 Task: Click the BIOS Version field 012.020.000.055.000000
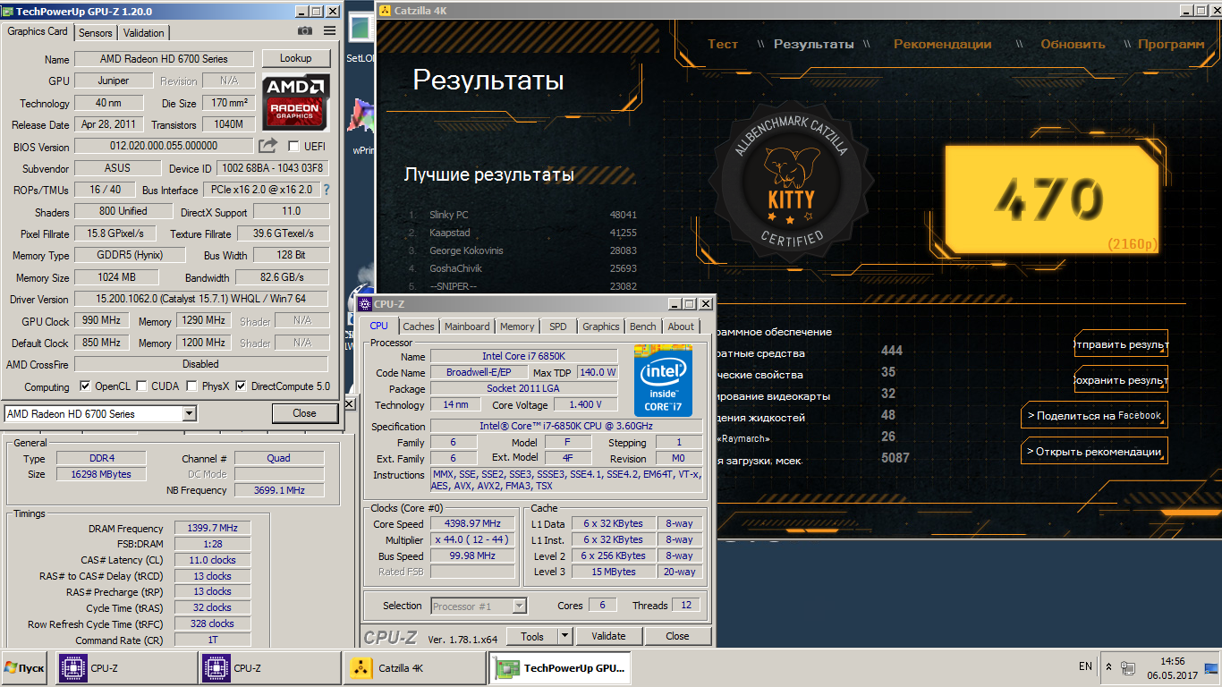[x=164, y=146]
